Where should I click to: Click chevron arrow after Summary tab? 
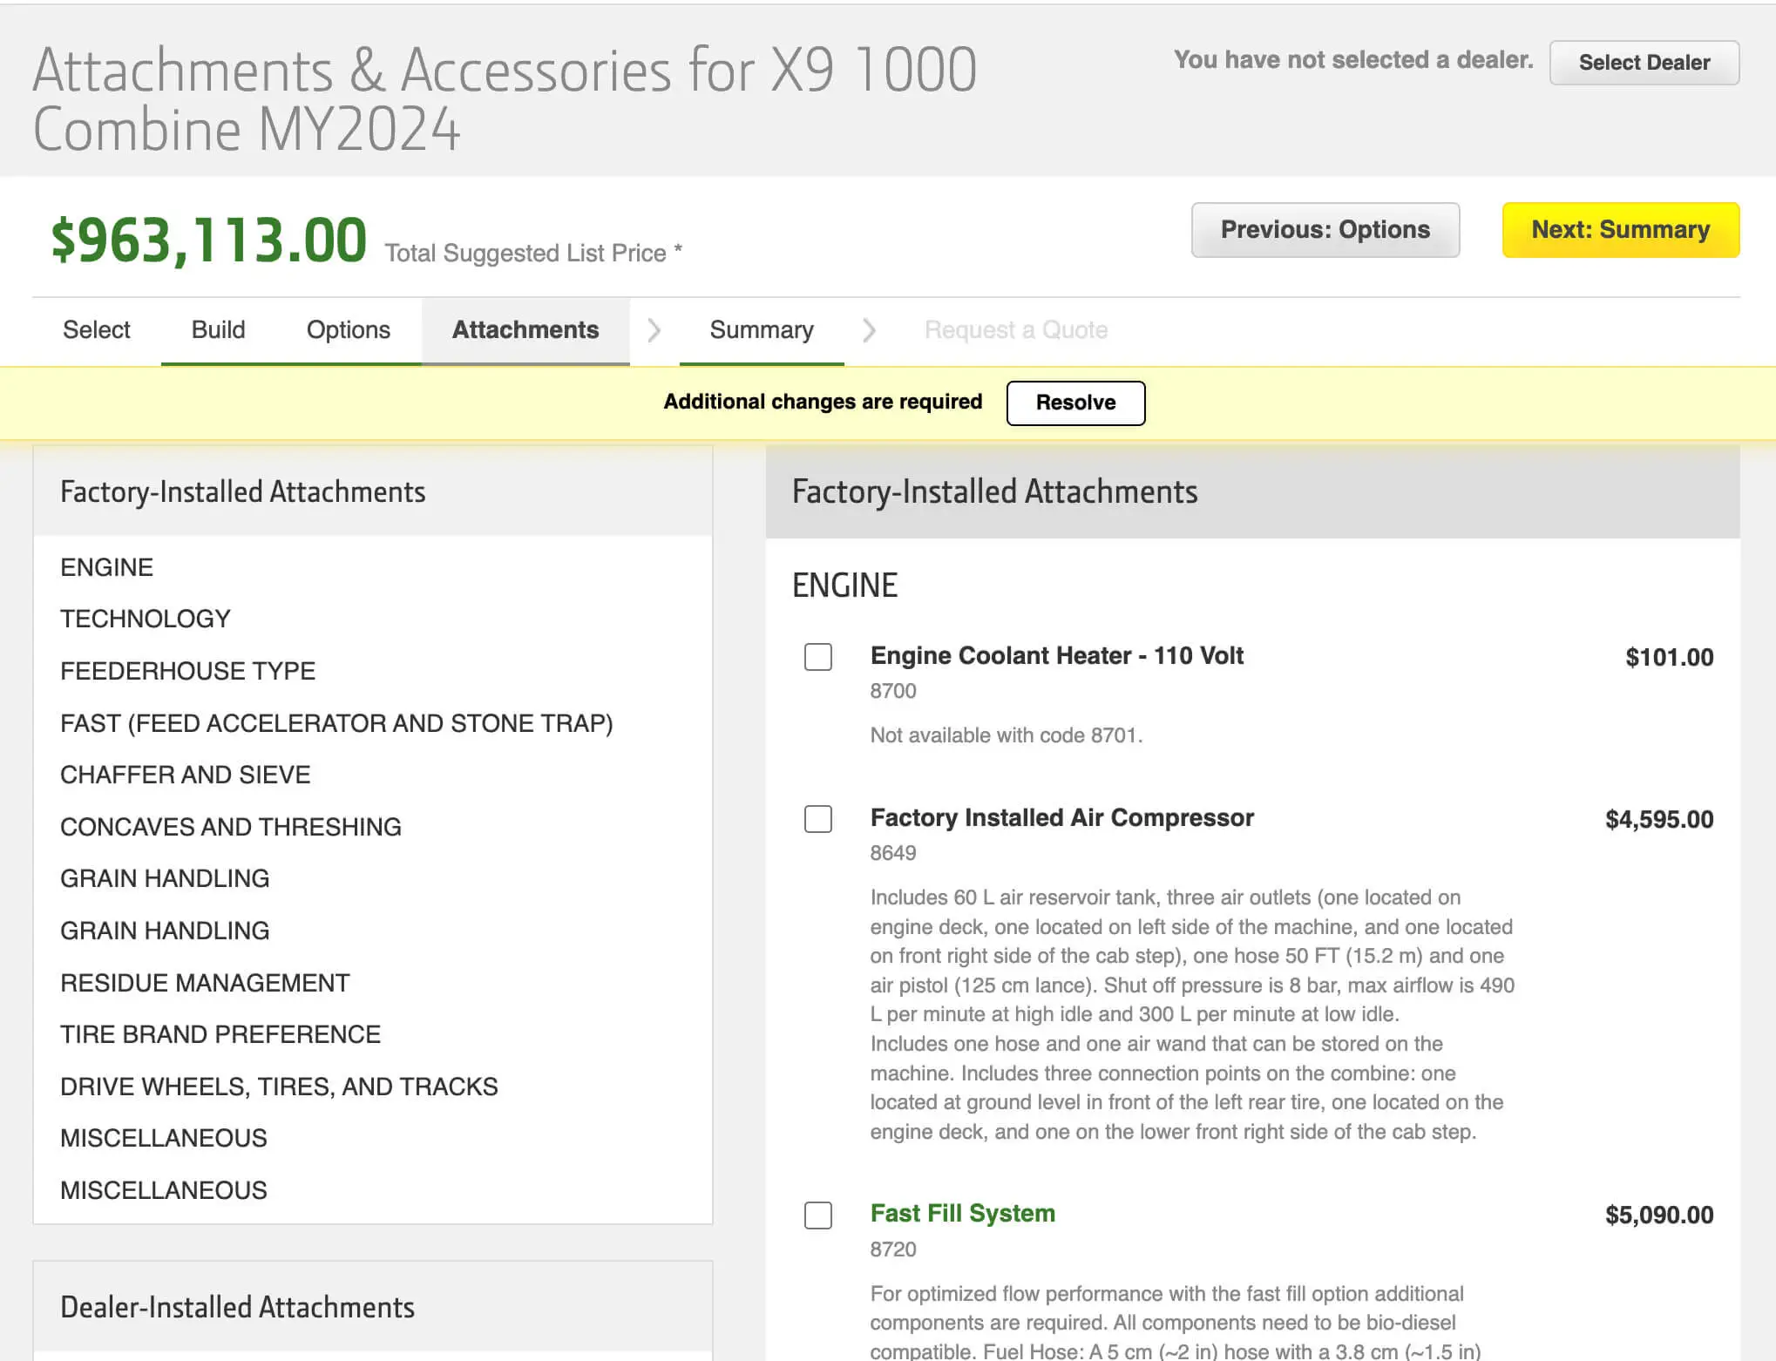click(868, 330)
